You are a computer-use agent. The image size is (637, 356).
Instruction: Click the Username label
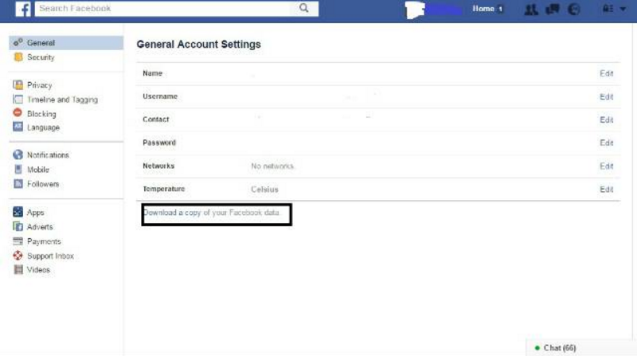click(x=160, y=96)
